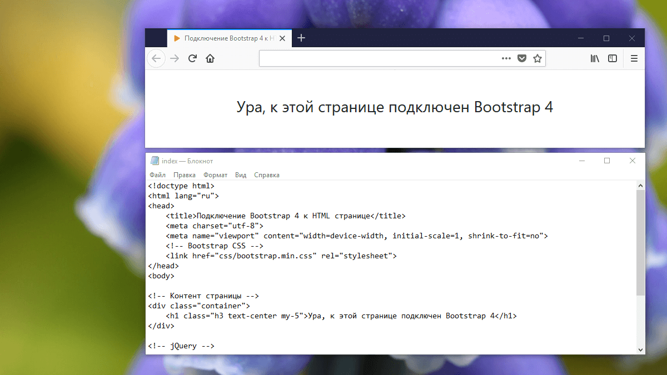Maximize the Notepad window
This screenshot has width=667, height=375.
pos(607,161)
